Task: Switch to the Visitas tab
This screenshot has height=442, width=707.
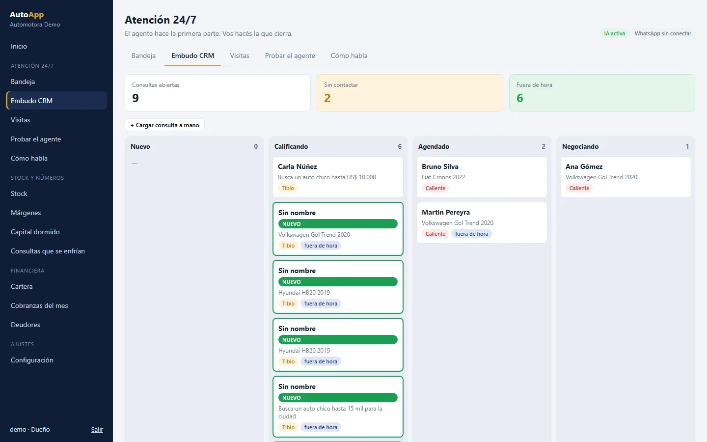Action: (x=240, y=55)
